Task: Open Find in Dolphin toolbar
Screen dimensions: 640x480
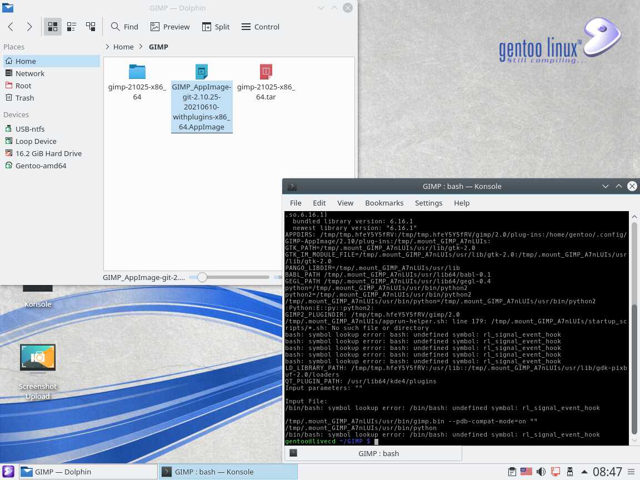Action: (124, 27)
